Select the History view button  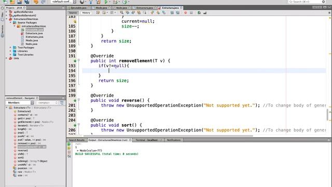[x=86, y=12]
